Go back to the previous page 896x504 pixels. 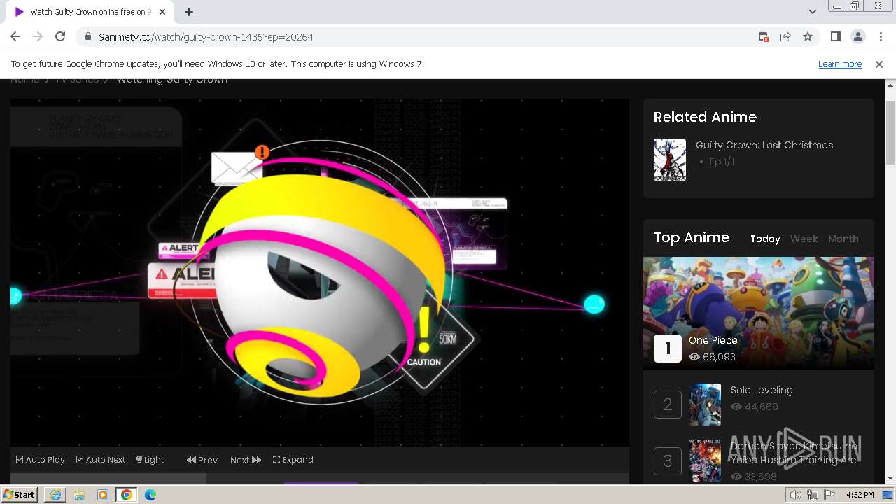tap(15, 36)
